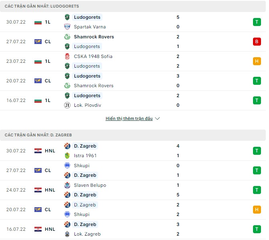Expand more matches via the chevron arrow

pos(157,119)
